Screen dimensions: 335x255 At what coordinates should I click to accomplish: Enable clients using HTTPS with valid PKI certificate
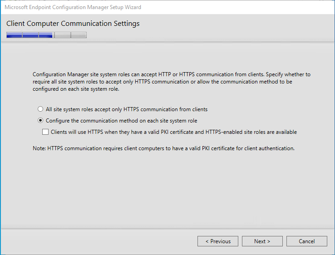(x=45, y=132)
